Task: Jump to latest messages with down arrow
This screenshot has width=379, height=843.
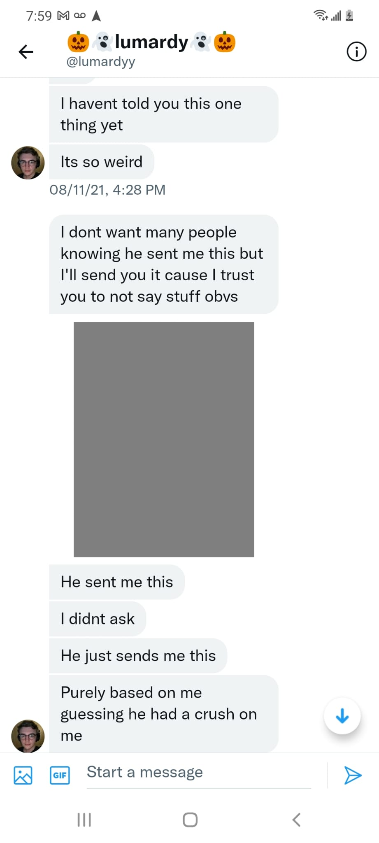Action: coord(342,716)
